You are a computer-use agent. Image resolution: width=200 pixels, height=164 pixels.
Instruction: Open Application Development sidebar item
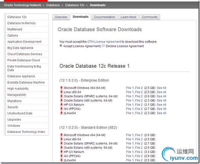[27, 42]
